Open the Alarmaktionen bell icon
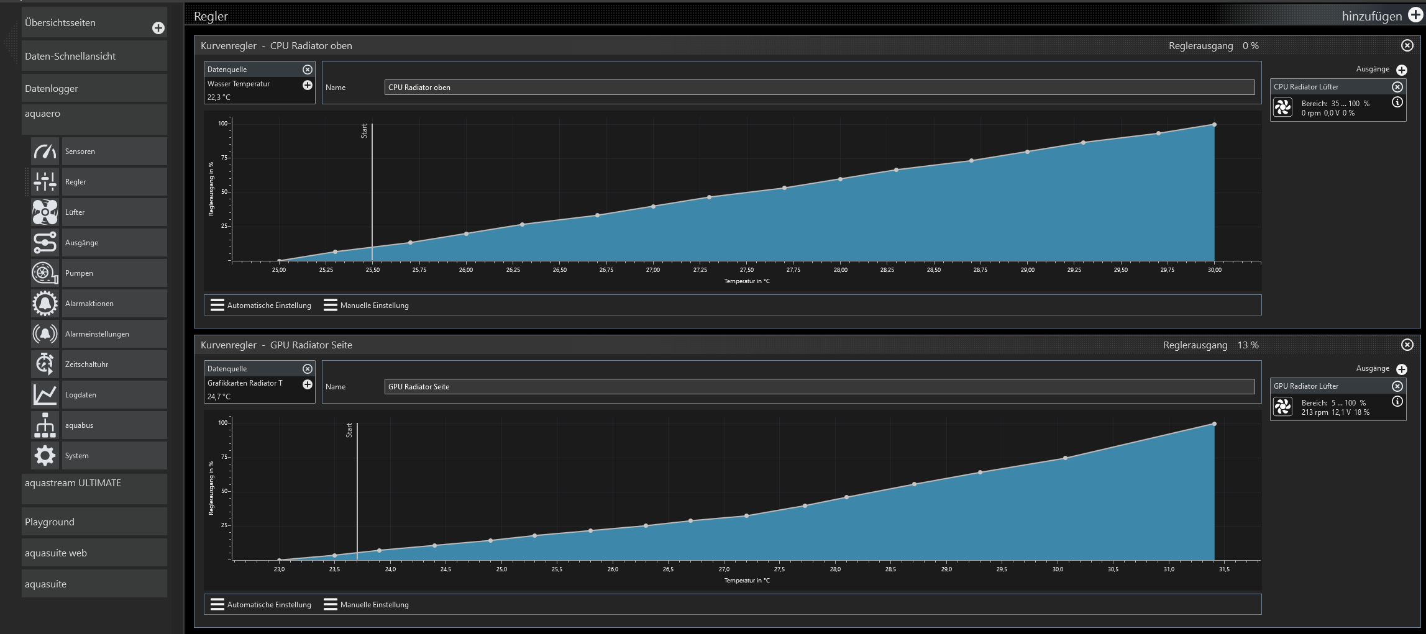This screenshot has height=634, width=1426. (x=45, y=304)
